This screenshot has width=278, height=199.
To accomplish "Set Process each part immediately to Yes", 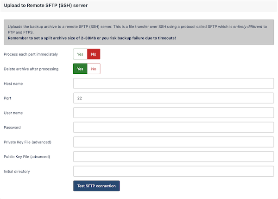I will (x=80, y=54).
